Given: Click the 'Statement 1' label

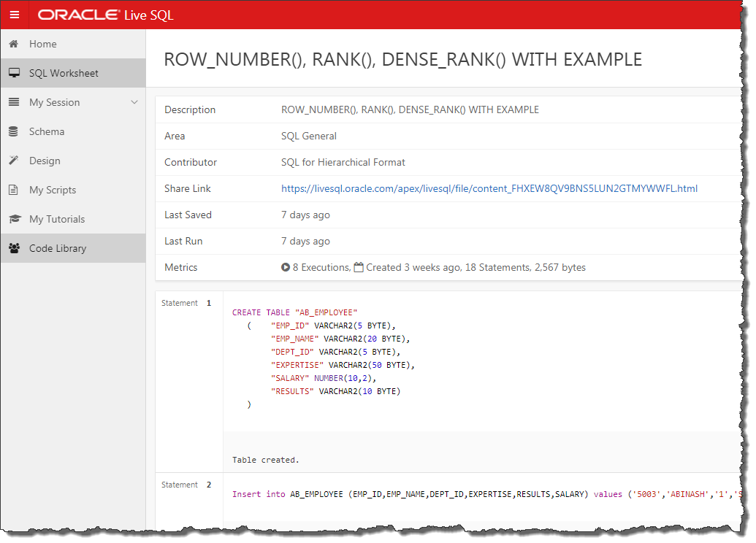Looking at the screenshot, I should point(186,303).
